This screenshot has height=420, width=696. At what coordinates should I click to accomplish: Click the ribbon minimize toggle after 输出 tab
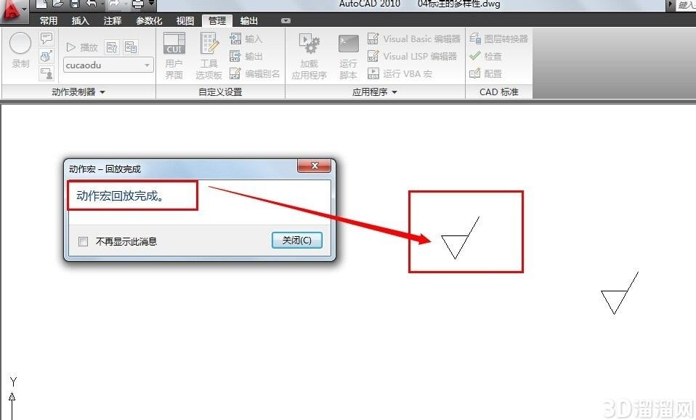click(286, 20)
